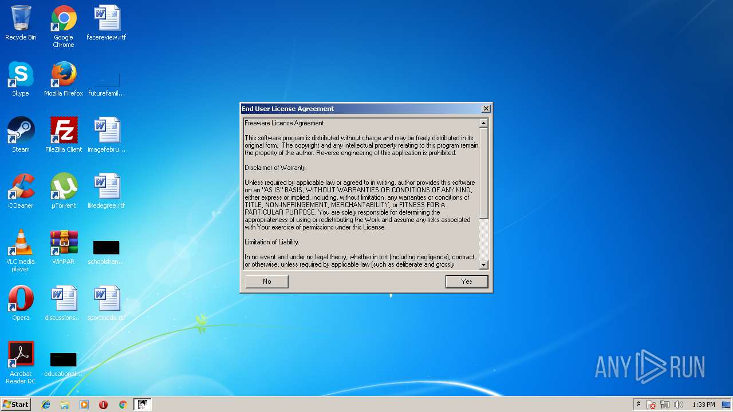Open Skype desktop shortcut
The height and width of the screenshot is (412, 733).
click(x=21, y=79)
